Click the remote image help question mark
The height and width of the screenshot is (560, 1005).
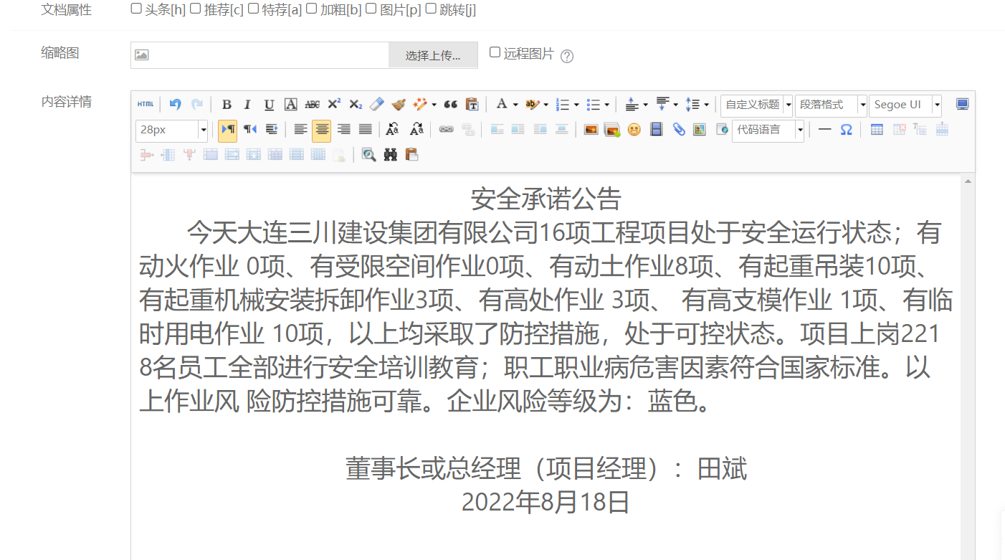pyautogui.click(x=566, y=56)
